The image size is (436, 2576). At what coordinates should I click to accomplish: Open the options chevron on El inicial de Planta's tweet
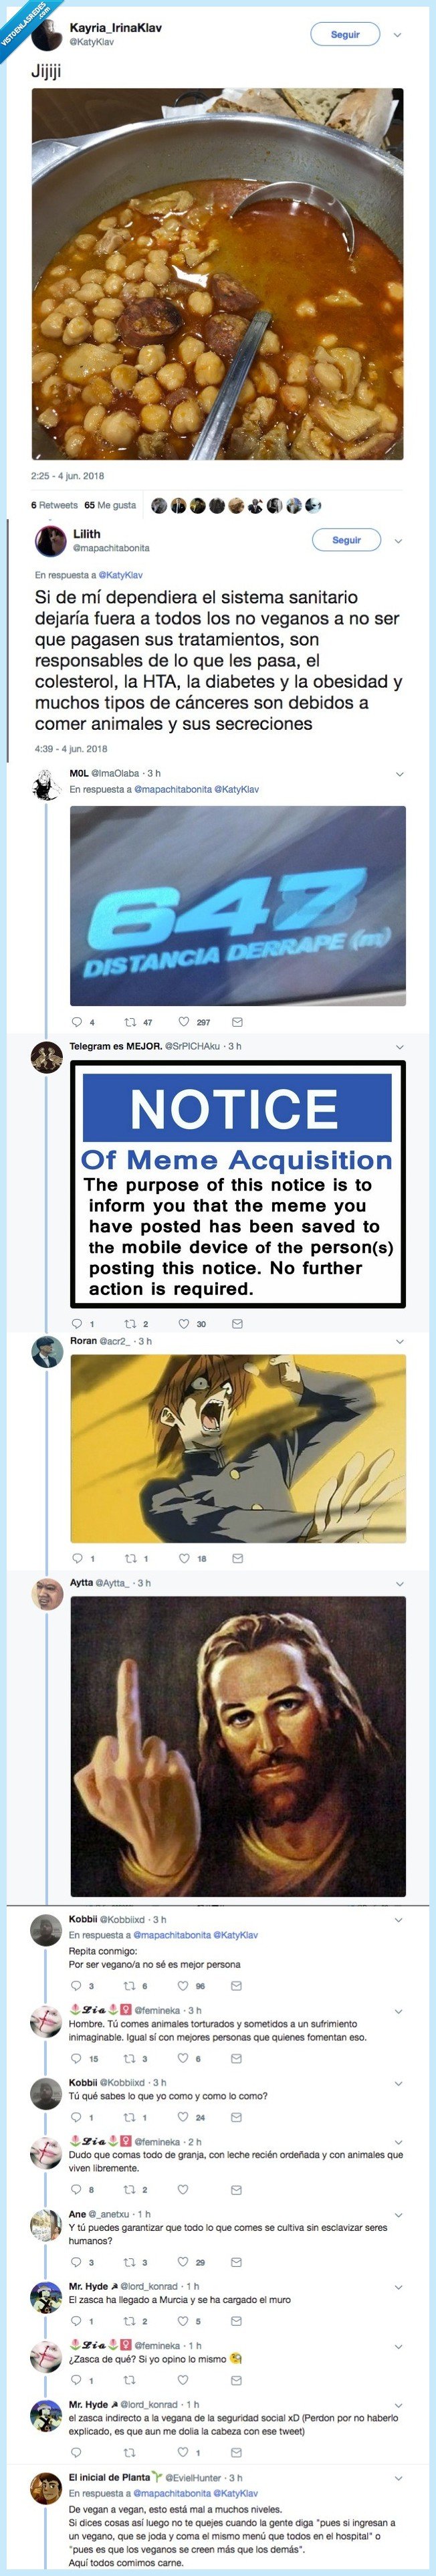click(400, 2478)
